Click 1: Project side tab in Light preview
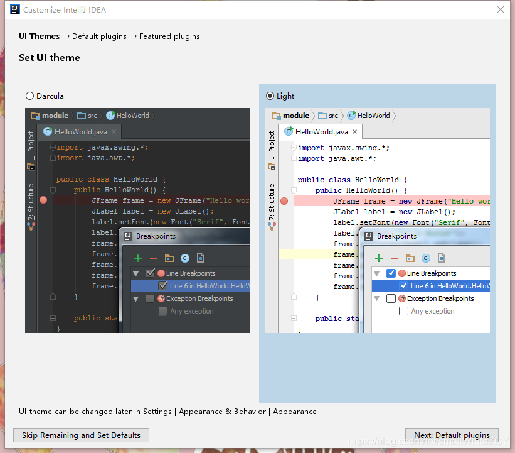 click(x=272, y=150)
